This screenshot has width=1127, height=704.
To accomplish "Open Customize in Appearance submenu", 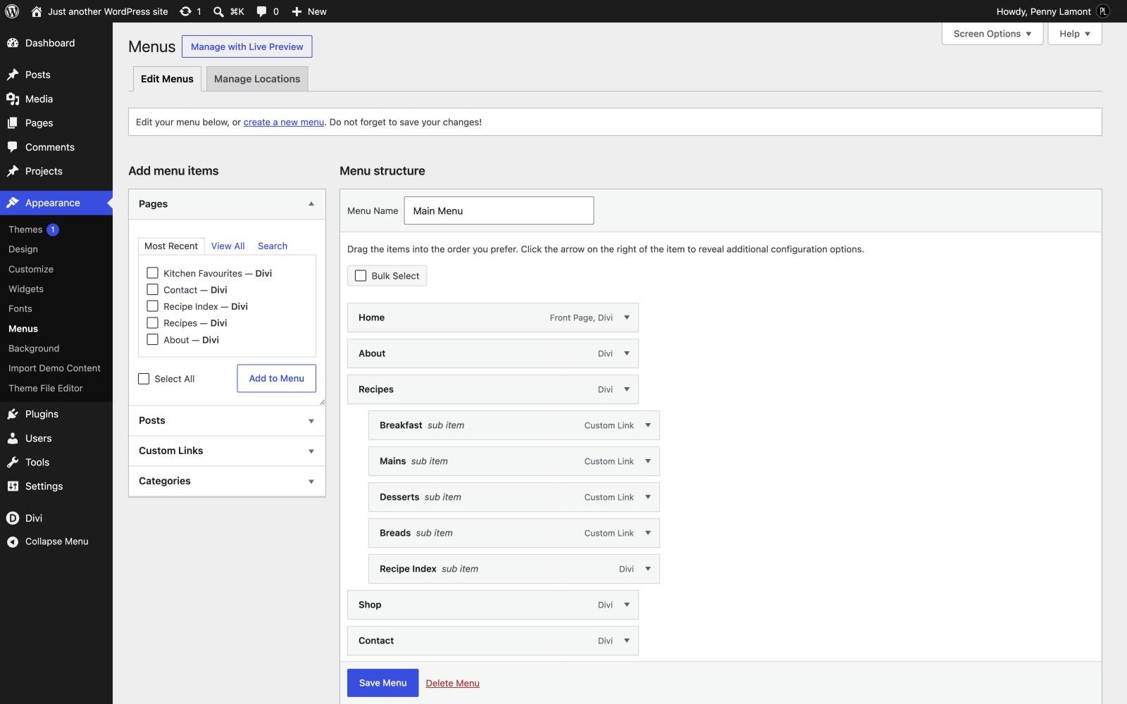I will 31,269.
